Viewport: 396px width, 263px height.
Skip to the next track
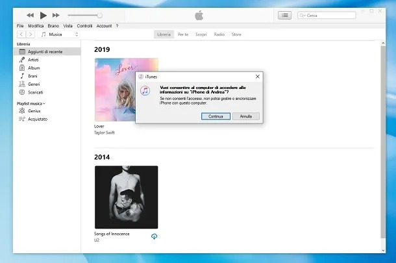pyautogui.click(x=56, y=15)
